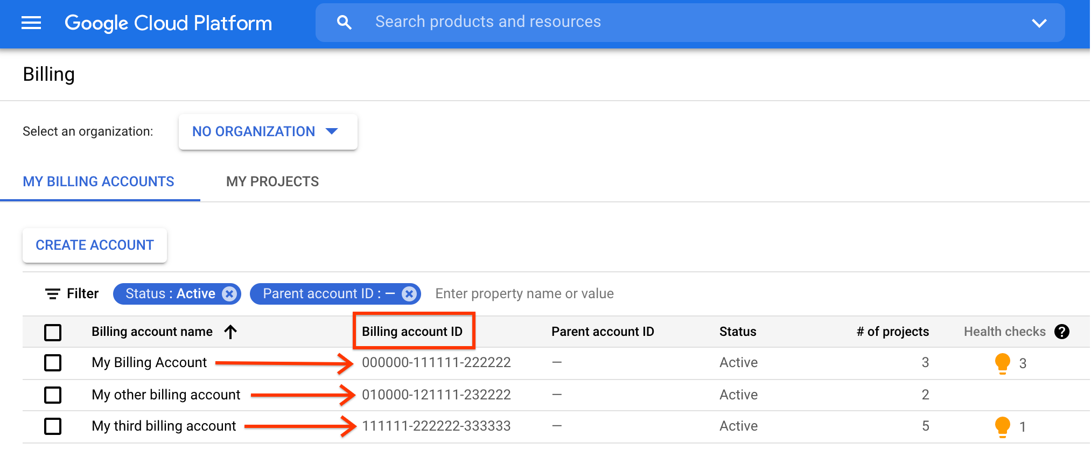Sort by Billing account name column header
The width and height of the screenshot is (1091, 450).
pos(152,332)
